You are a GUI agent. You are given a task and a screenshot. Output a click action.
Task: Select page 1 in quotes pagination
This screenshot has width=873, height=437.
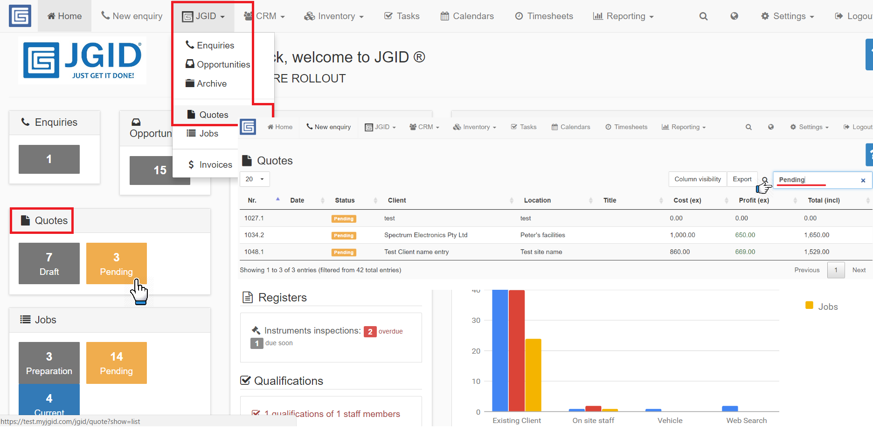836,270
